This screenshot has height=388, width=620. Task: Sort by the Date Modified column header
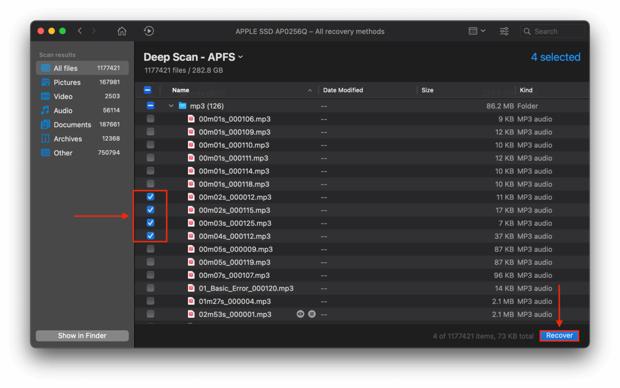point(343,90)
